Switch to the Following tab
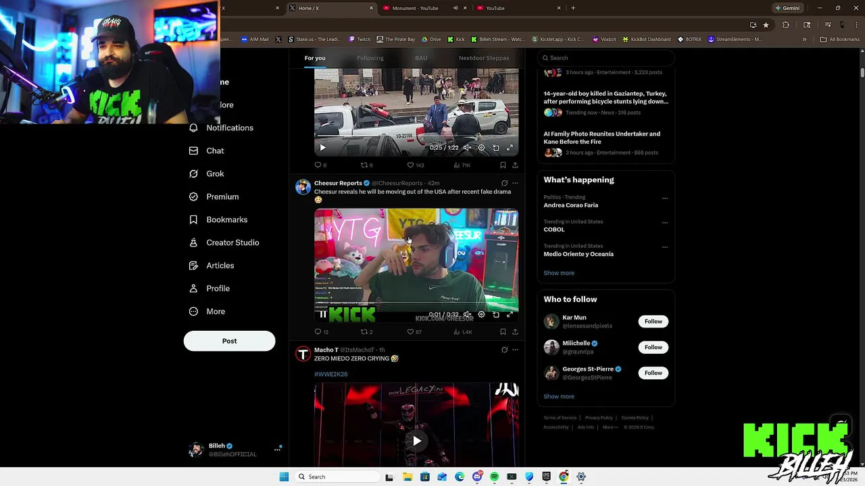 coord(370,58)
